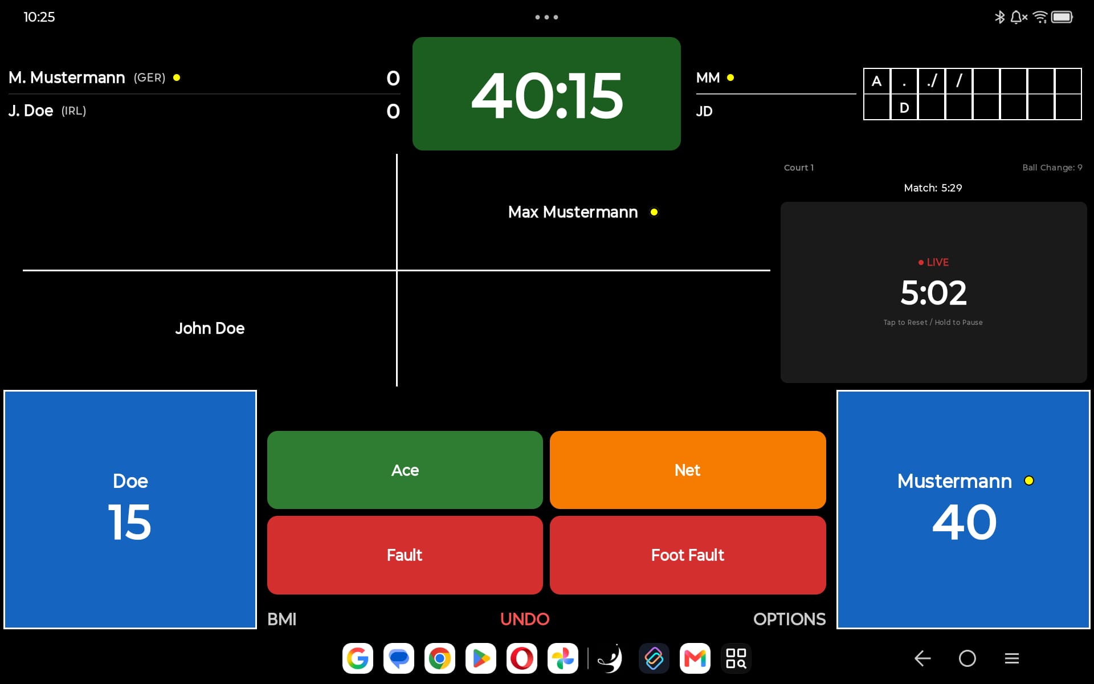Tap the Match: 5:29 duration label
Viewport: 1094px width, 684px height.
[x=933, y=188]
